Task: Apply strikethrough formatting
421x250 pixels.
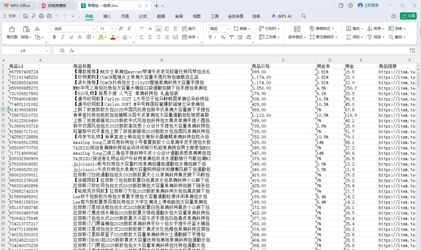Action: 80,37
